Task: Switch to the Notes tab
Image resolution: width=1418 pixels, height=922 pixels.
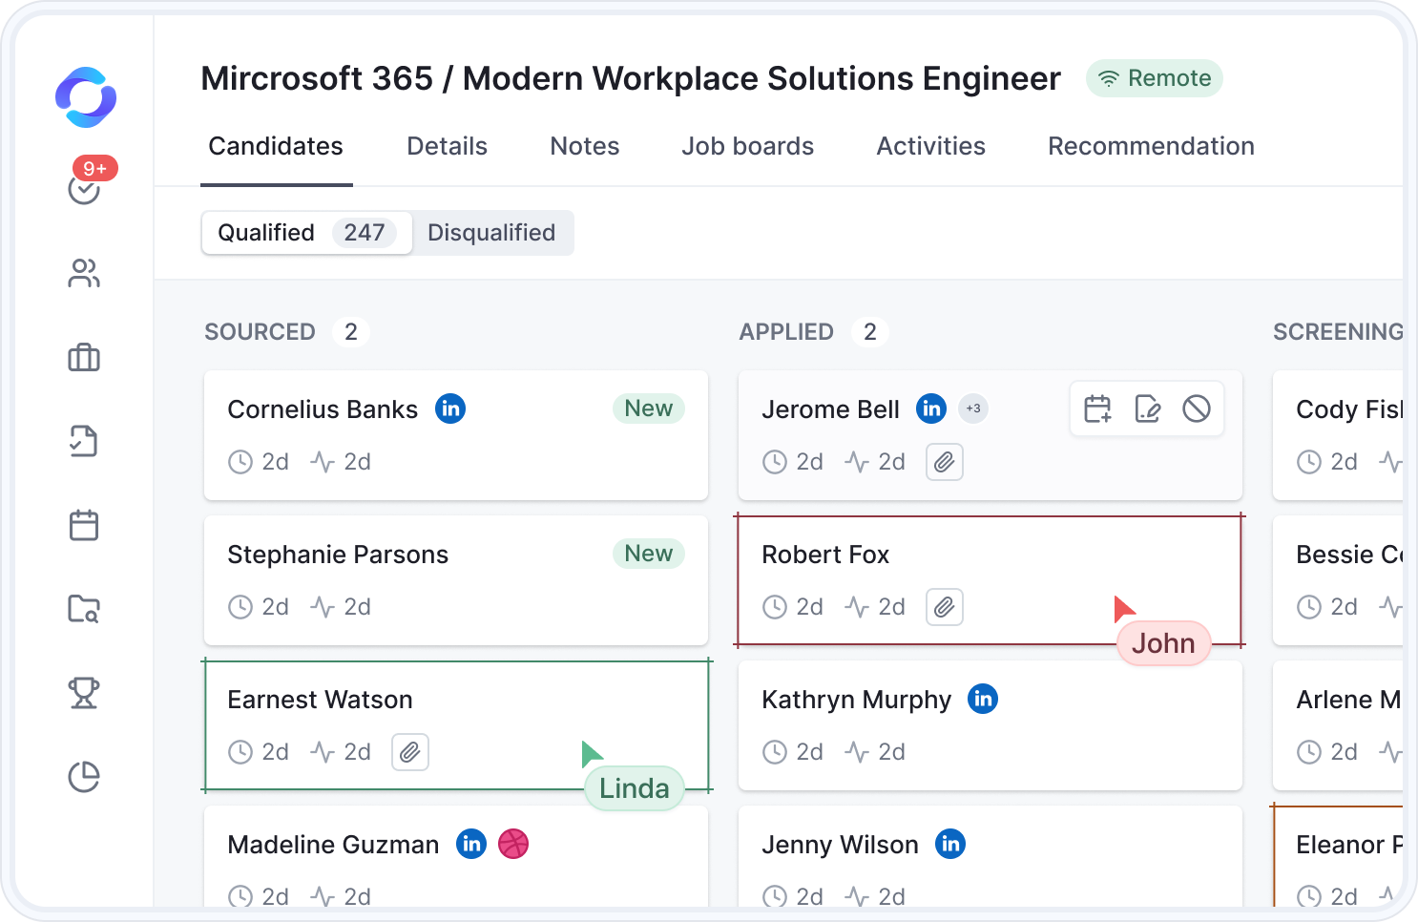Action: point(585,146)
